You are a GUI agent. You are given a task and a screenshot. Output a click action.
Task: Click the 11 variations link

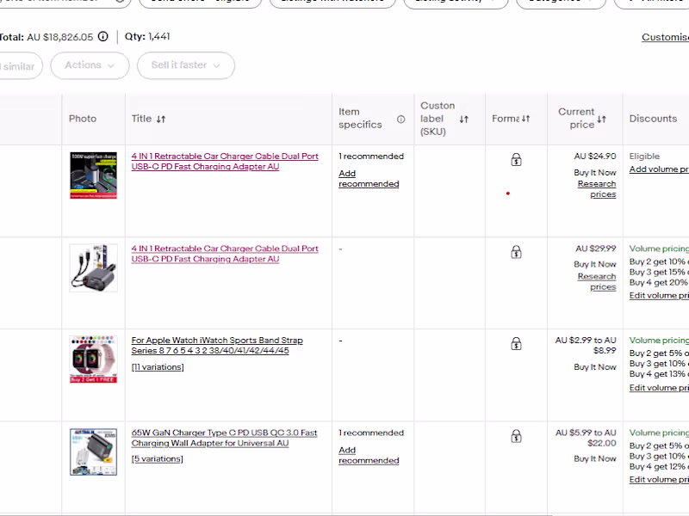pos(158,367)
